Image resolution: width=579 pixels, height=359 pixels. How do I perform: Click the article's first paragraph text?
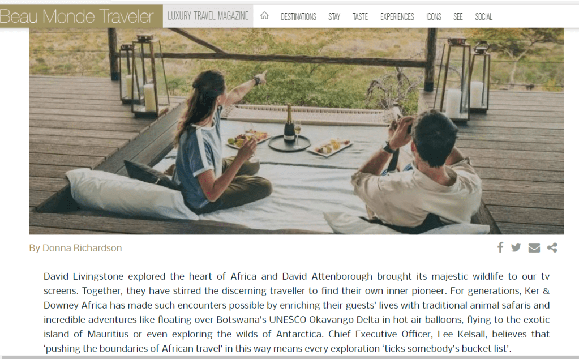(297, 312)
